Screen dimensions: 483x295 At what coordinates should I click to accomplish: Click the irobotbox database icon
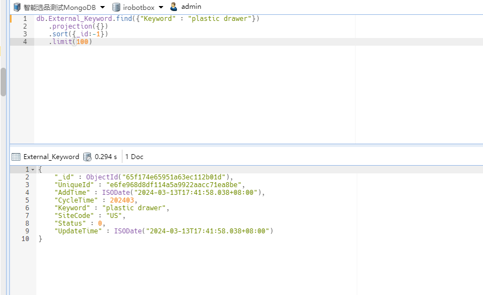coord(116,7)
